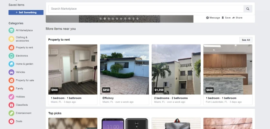Open the Clothing & accessories category icon
The height and width of the screenshot is (129, 270).
pos(11,39)
